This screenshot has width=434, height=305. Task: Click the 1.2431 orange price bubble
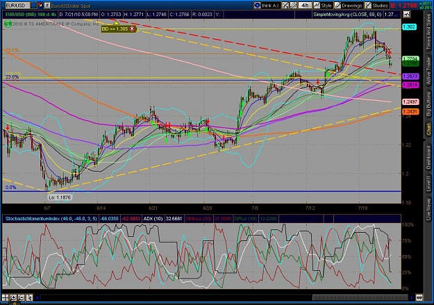pos(410,111)
